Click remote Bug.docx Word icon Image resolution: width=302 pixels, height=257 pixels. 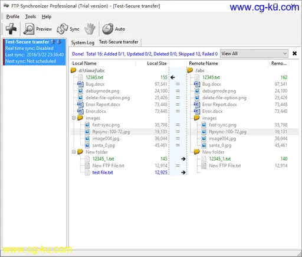197,84
